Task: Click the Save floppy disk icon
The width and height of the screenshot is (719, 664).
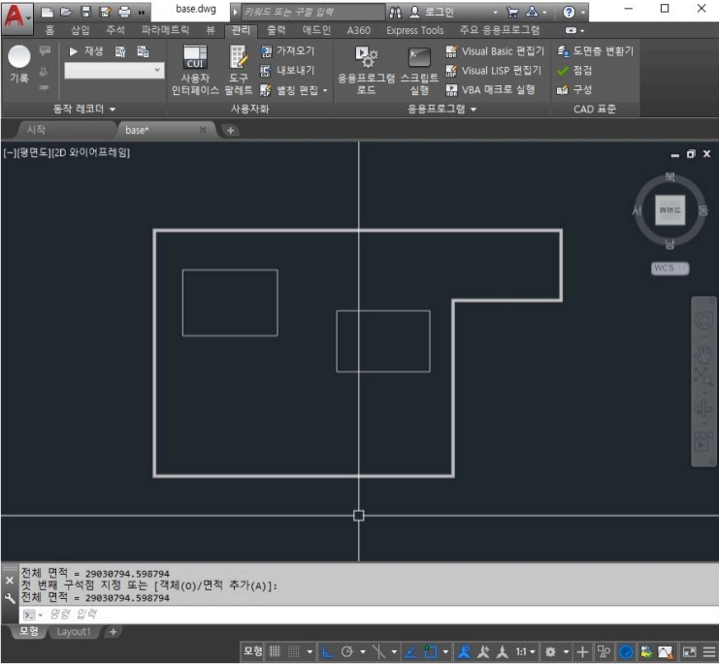Action: pyautogui.click(x=85, y=12)
